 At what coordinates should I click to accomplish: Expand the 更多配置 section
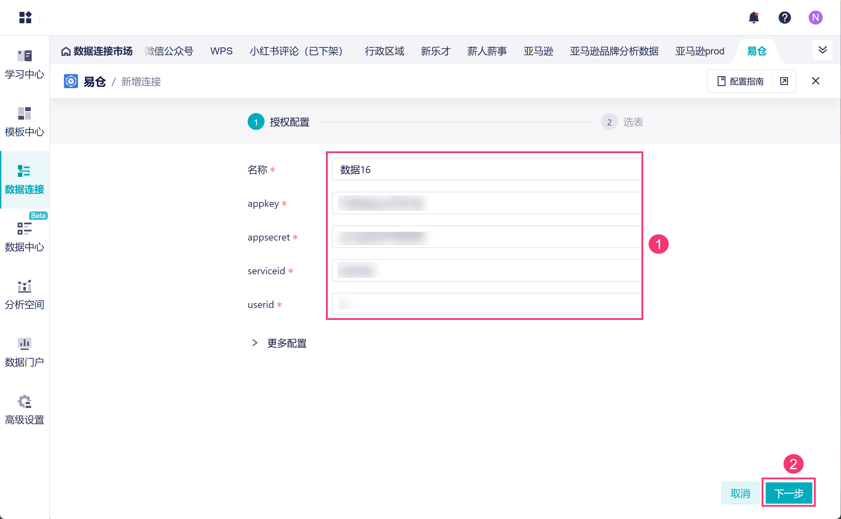click(279, 343)
